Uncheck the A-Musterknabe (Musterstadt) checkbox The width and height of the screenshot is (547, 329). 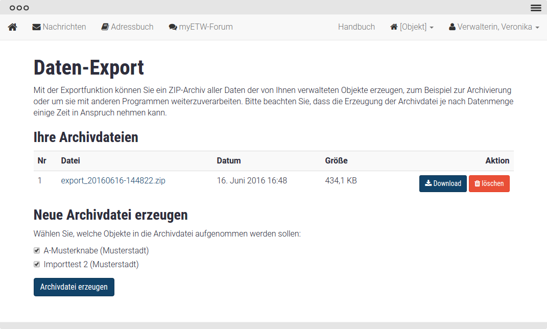point(37,251)
